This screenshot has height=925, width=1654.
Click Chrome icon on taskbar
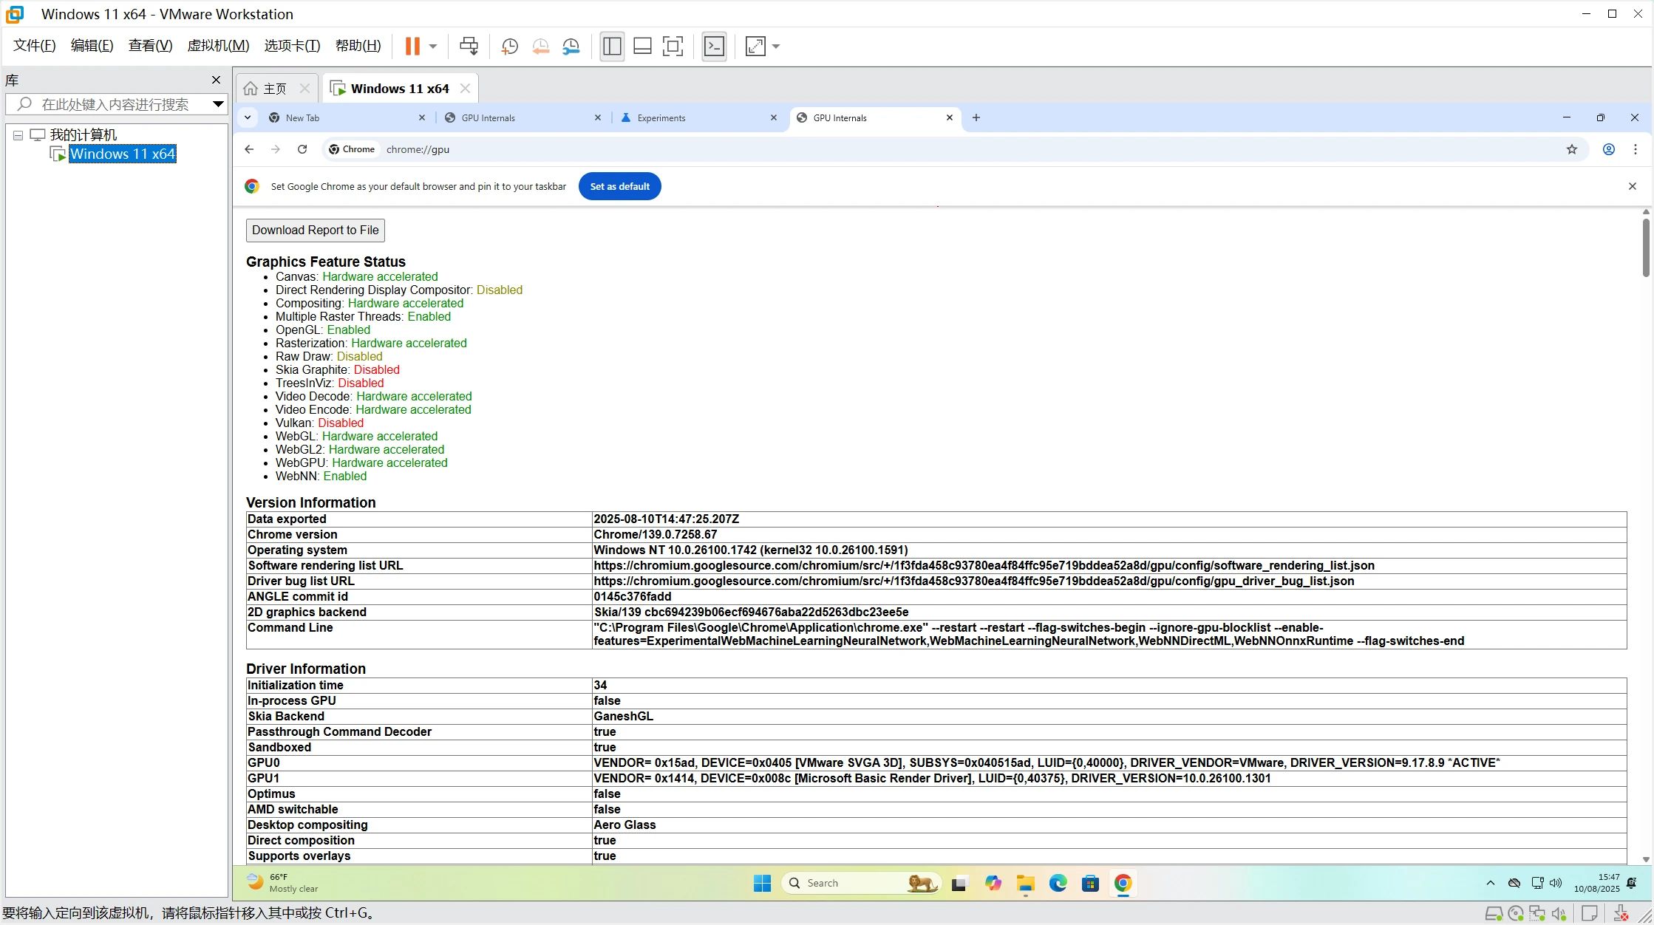point(1123,883)
